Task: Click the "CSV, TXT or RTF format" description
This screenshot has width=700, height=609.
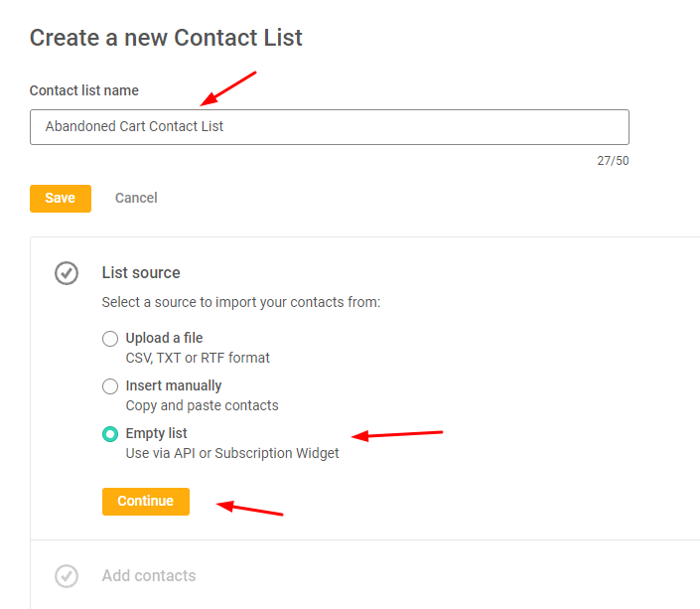Action: (x=198, y=358)
